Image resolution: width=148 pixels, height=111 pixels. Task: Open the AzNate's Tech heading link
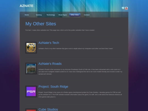(x=49, y=43)
